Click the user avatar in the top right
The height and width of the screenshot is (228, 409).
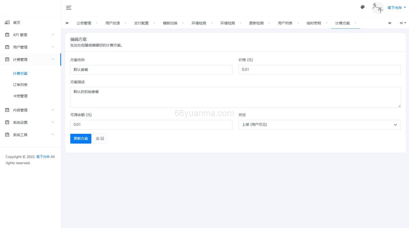pyautogui.click(x=377, y=8)
